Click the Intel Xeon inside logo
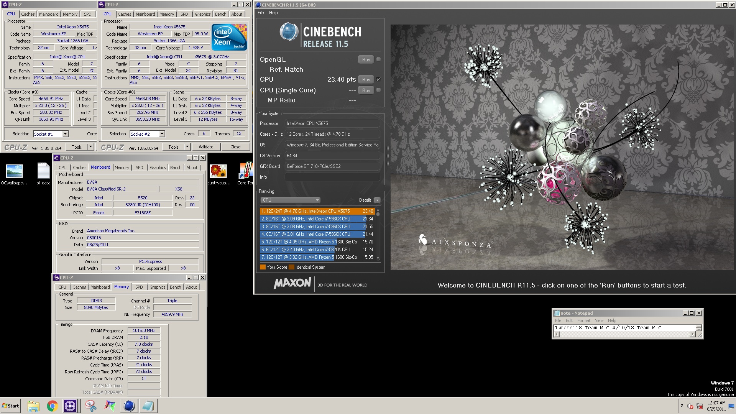Screen dimensions: 736x414 [229, 37]
